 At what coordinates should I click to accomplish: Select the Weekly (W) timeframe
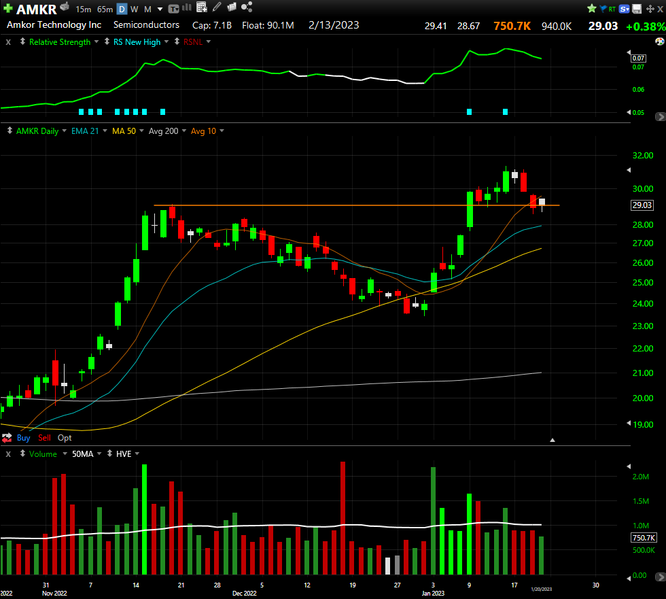135,9
